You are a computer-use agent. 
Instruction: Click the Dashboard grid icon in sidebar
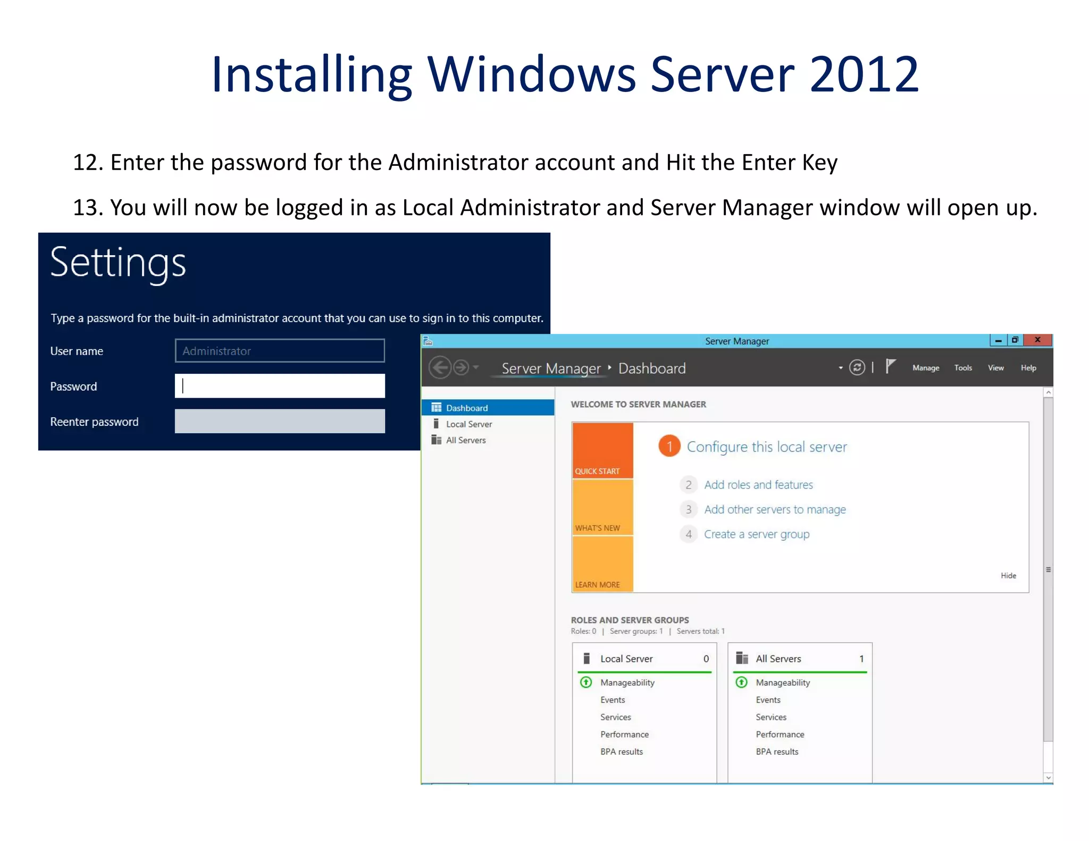(x=437, y=408)
